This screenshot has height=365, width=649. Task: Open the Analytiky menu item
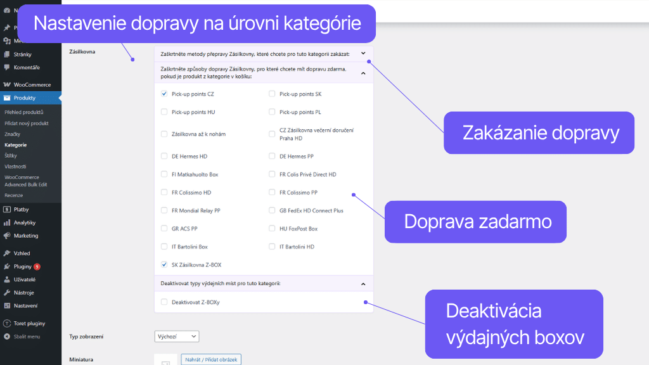(x=25, y=222)
